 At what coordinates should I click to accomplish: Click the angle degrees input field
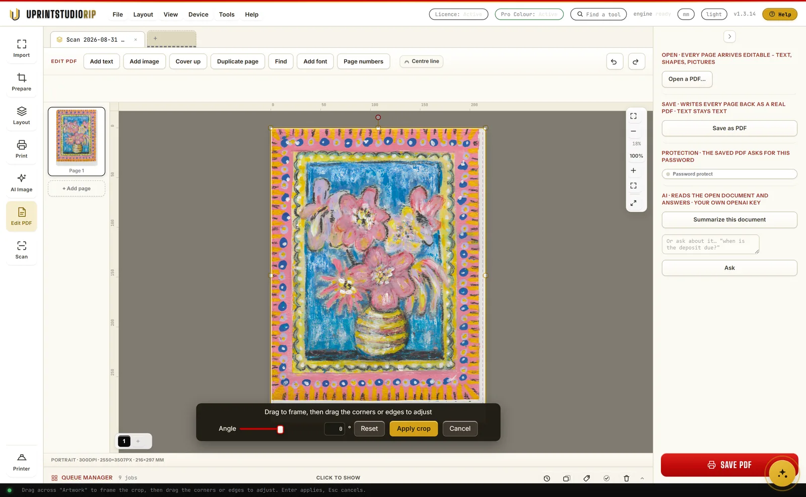click(x=334, y=429)
